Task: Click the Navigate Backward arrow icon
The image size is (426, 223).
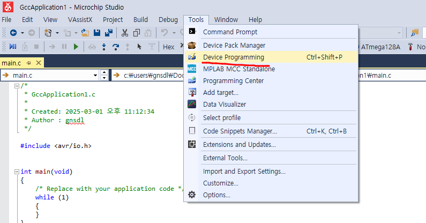Action: (x=13, y=33)
